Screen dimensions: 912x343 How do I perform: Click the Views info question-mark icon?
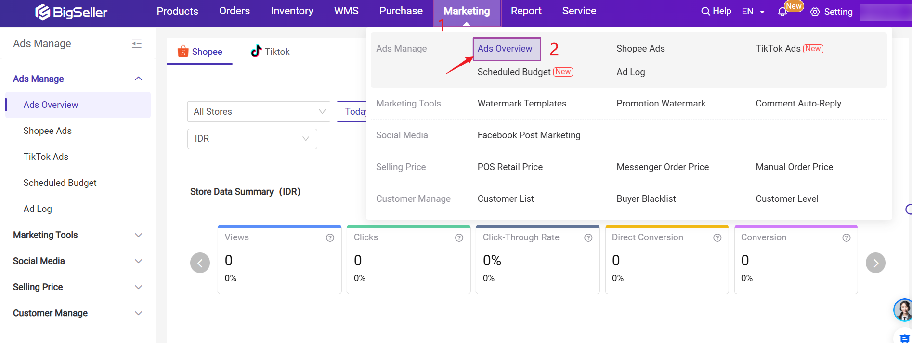pos(330,237)
